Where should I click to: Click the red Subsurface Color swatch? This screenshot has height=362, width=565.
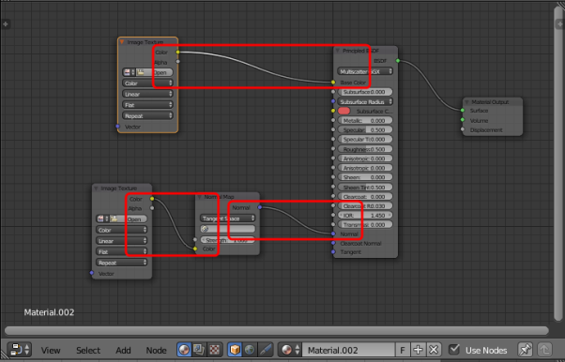click(x=344, y=111)
